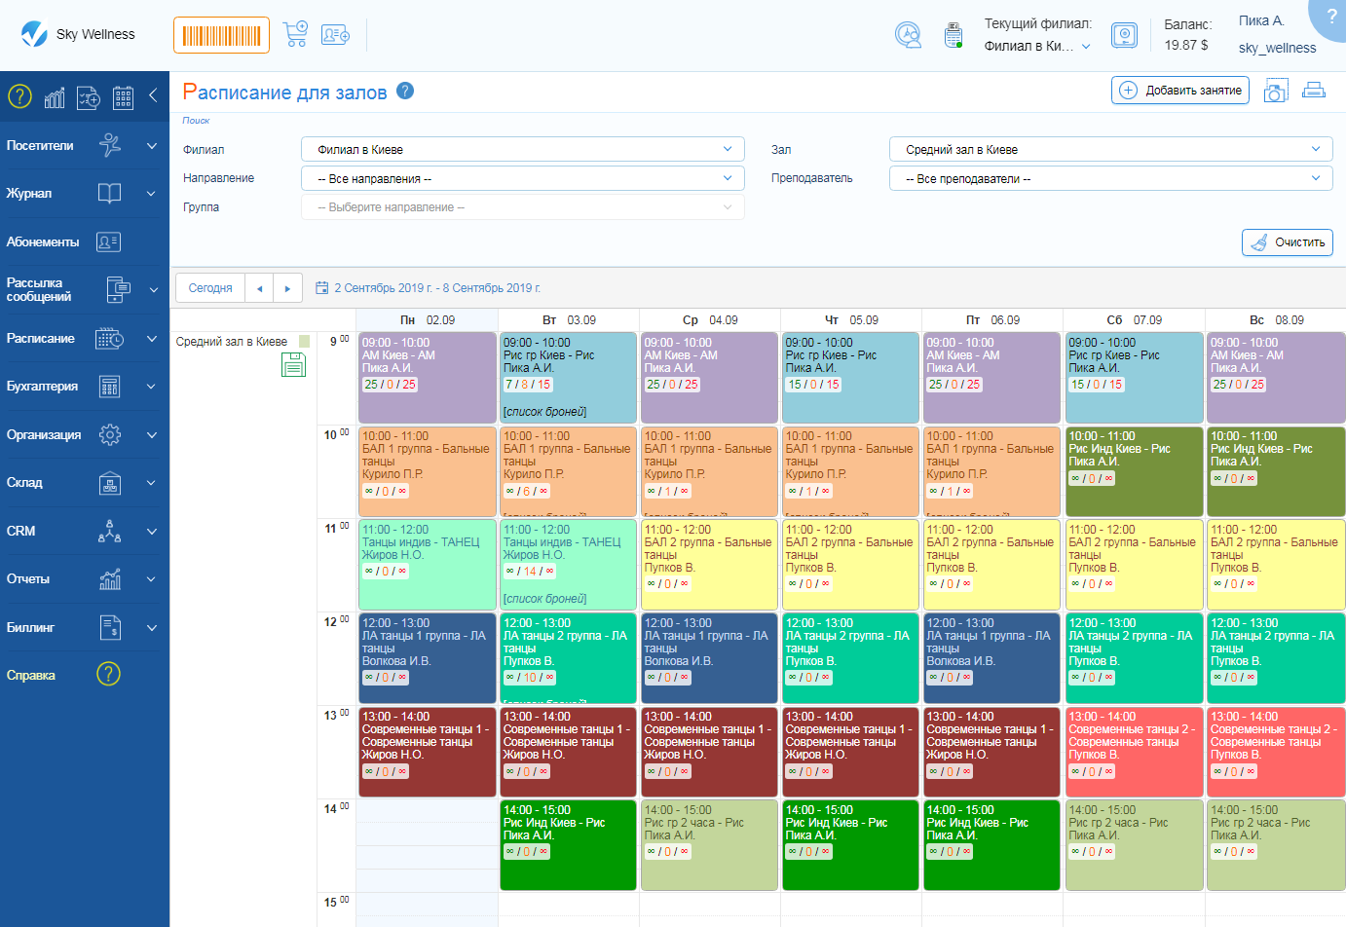Click the barcode scanner icon
Image resolution: width=1346 pixels, height=927 pixels.
221,36
